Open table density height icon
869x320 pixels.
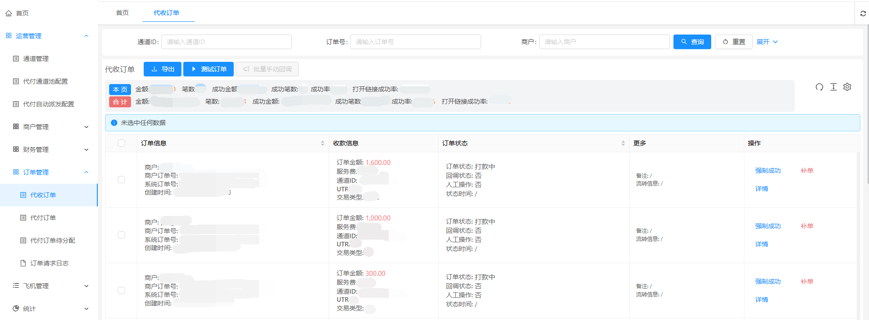click(834, 87)
